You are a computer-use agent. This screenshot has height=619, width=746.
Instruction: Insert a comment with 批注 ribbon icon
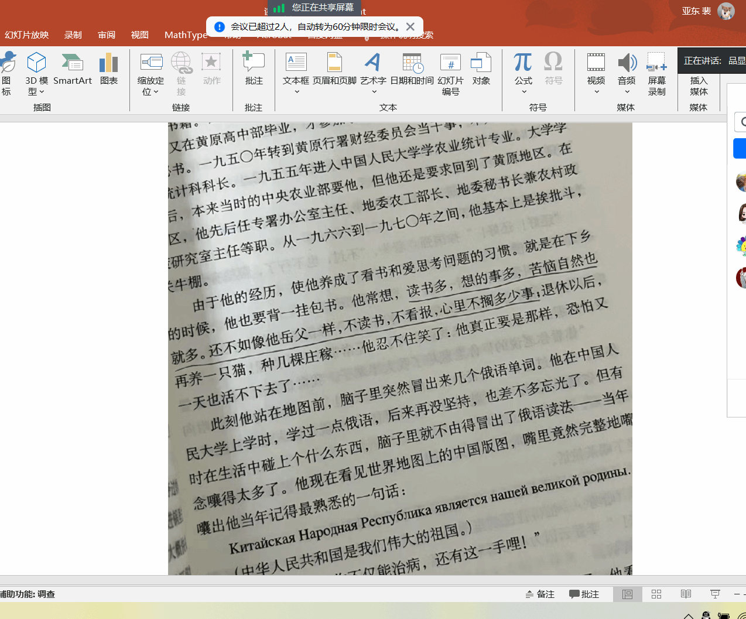[254, 70]
